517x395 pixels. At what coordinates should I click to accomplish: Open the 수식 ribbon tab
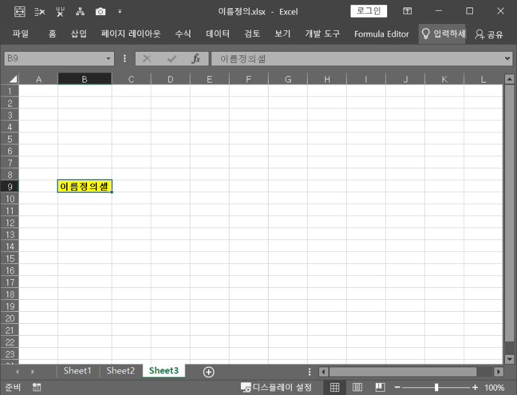click(x=183, y=33)
